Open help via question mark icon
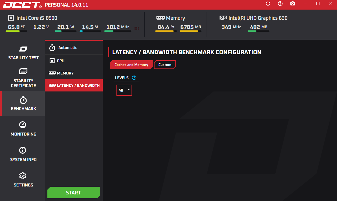The image size is (337, 201). pyautogui.click(x=280, y=4)
